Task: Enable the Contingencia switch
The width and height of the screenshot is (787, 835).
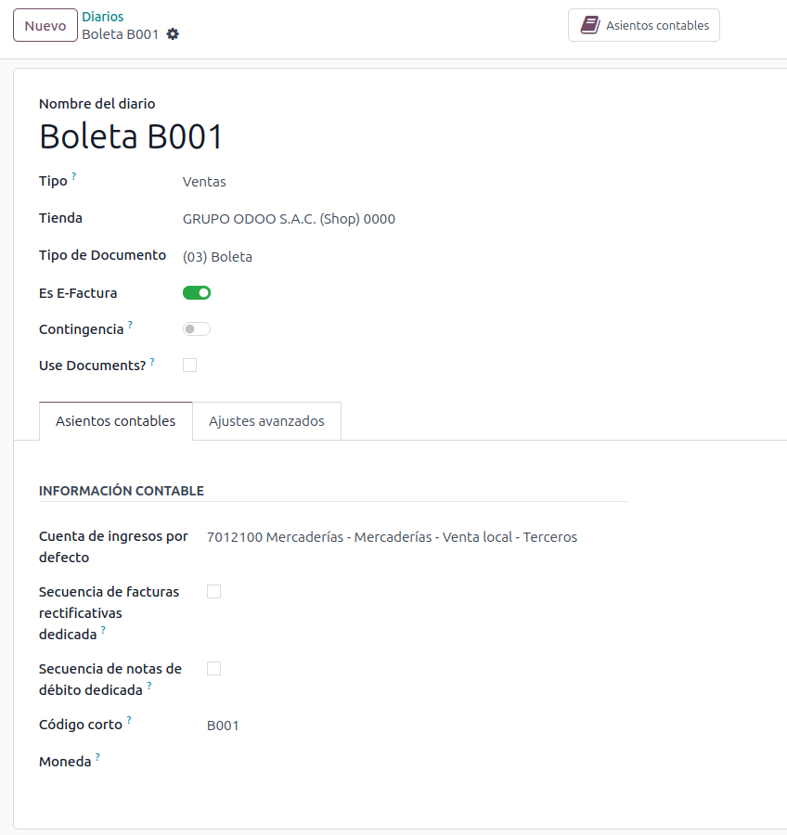Action: [197, 328]
